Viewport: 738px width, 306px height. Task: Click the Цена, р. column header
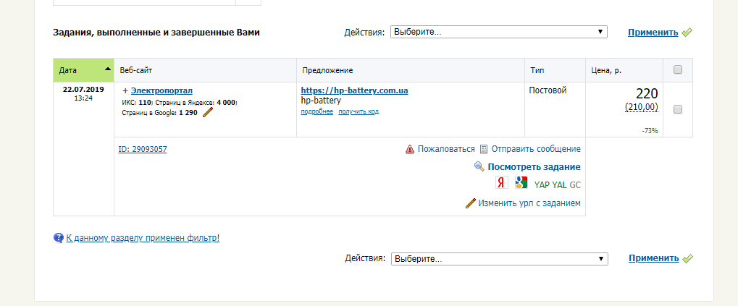coord(607,70)
